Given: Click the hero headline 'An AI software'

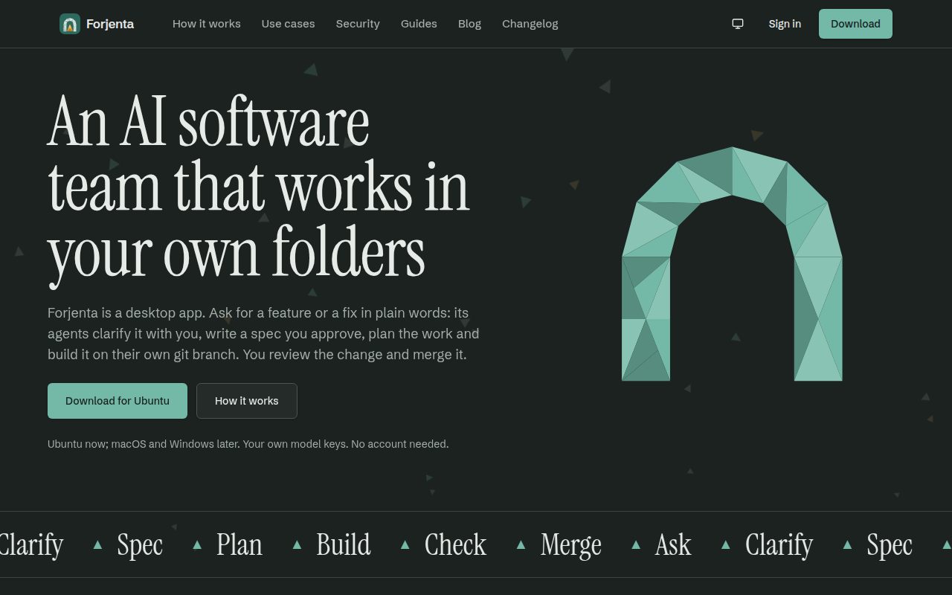Looking at the screenshot, I should (x=208, y=121).
